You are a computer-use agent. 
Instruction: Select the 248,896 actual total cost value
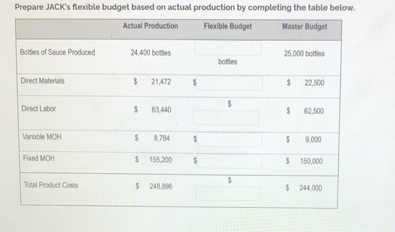pyautogui.click(x=161, y=186)
